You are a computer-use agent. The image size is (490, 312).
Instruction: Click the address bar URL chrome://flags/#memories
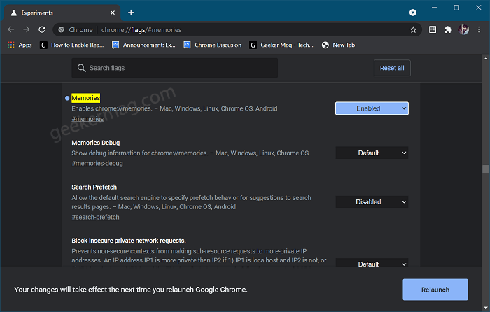[x=141, y=30]
